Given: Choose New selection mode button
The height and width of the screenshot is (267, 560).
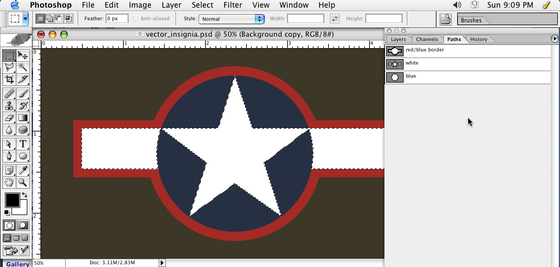Looking at the screenshot, I should 41,19.
